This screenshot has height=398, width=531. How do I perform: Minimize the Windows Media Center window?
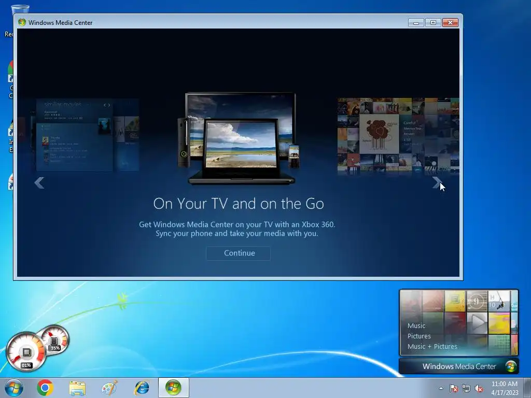[x=416, y=23]
